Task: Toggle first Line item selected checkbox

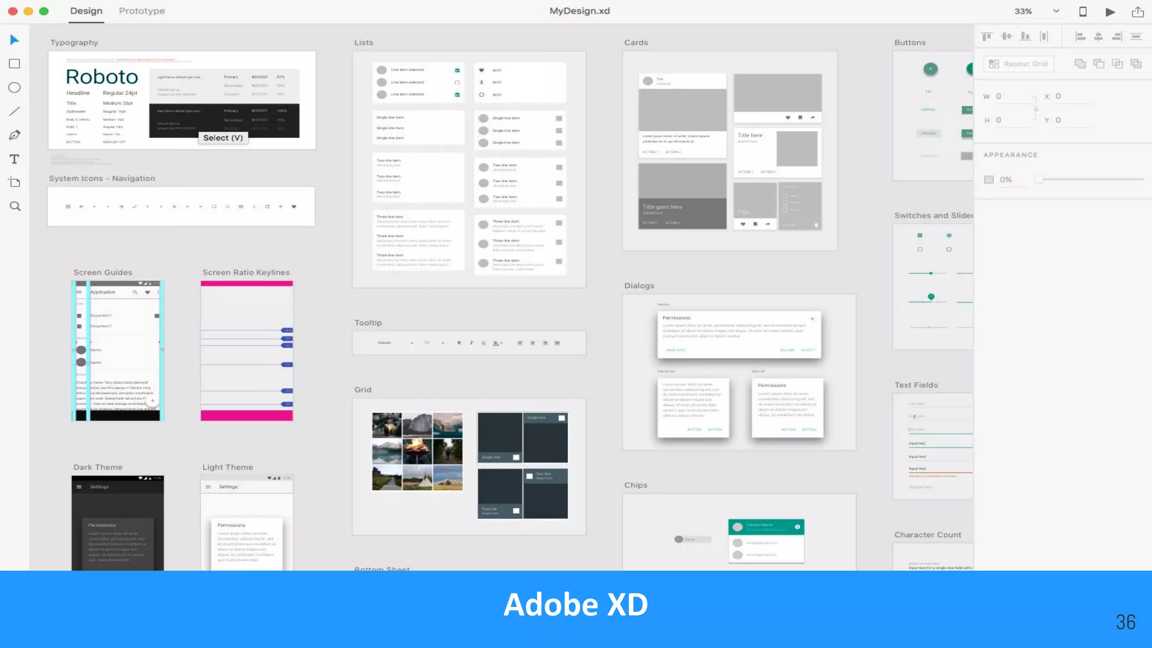Action: [x=457, y=70]
